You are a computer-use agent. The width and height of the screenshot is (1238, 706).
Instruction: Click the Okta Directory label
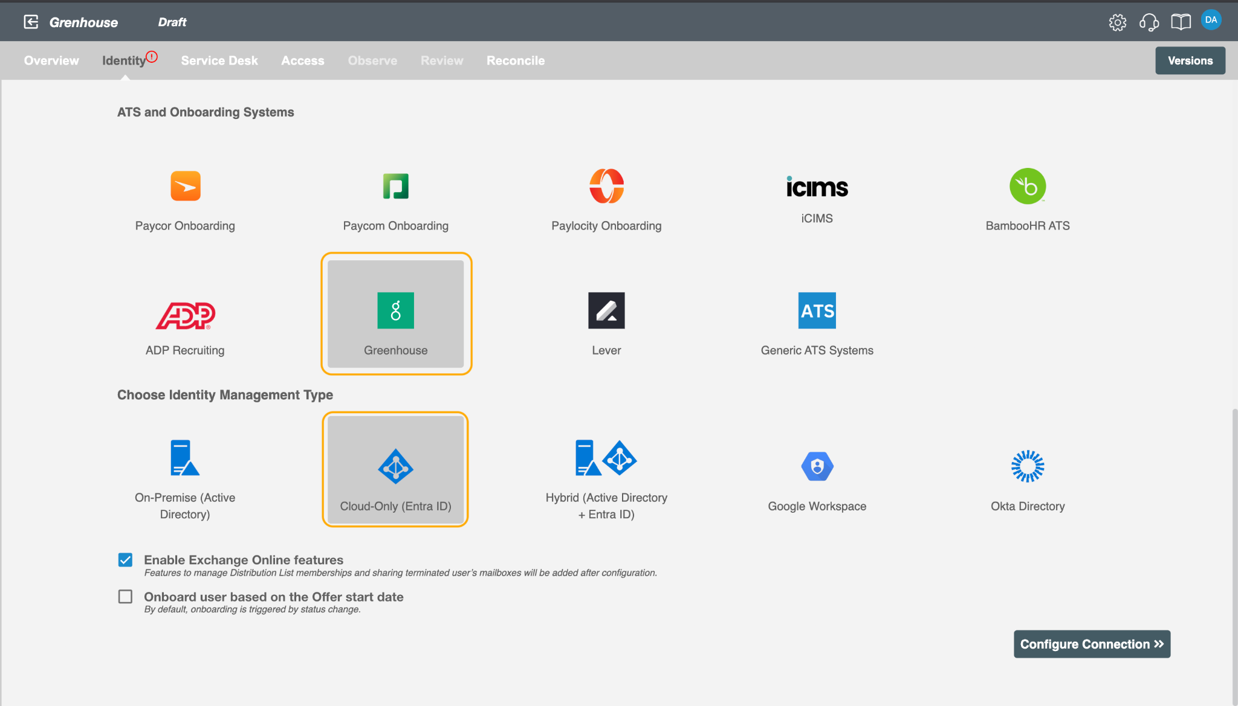pos(1027,506)
